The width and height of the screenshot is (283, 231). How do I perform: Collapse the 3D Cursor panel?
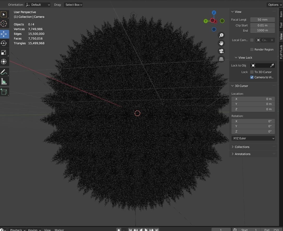(x=233, y=86)
